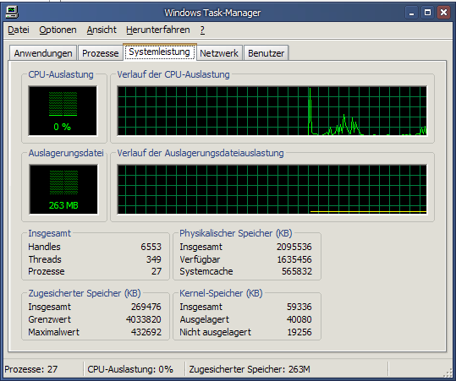
Task: Open the Datei menu
Action: [x=19, y=30]
